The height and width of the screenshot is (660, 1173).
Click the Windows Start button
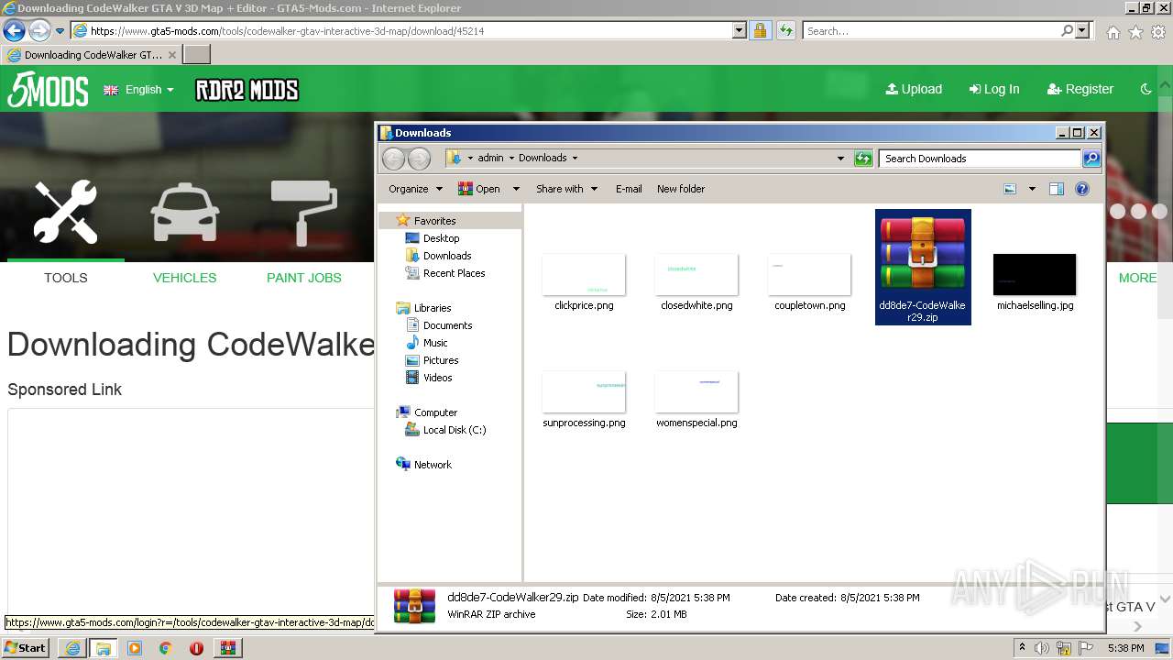point(27,648)
